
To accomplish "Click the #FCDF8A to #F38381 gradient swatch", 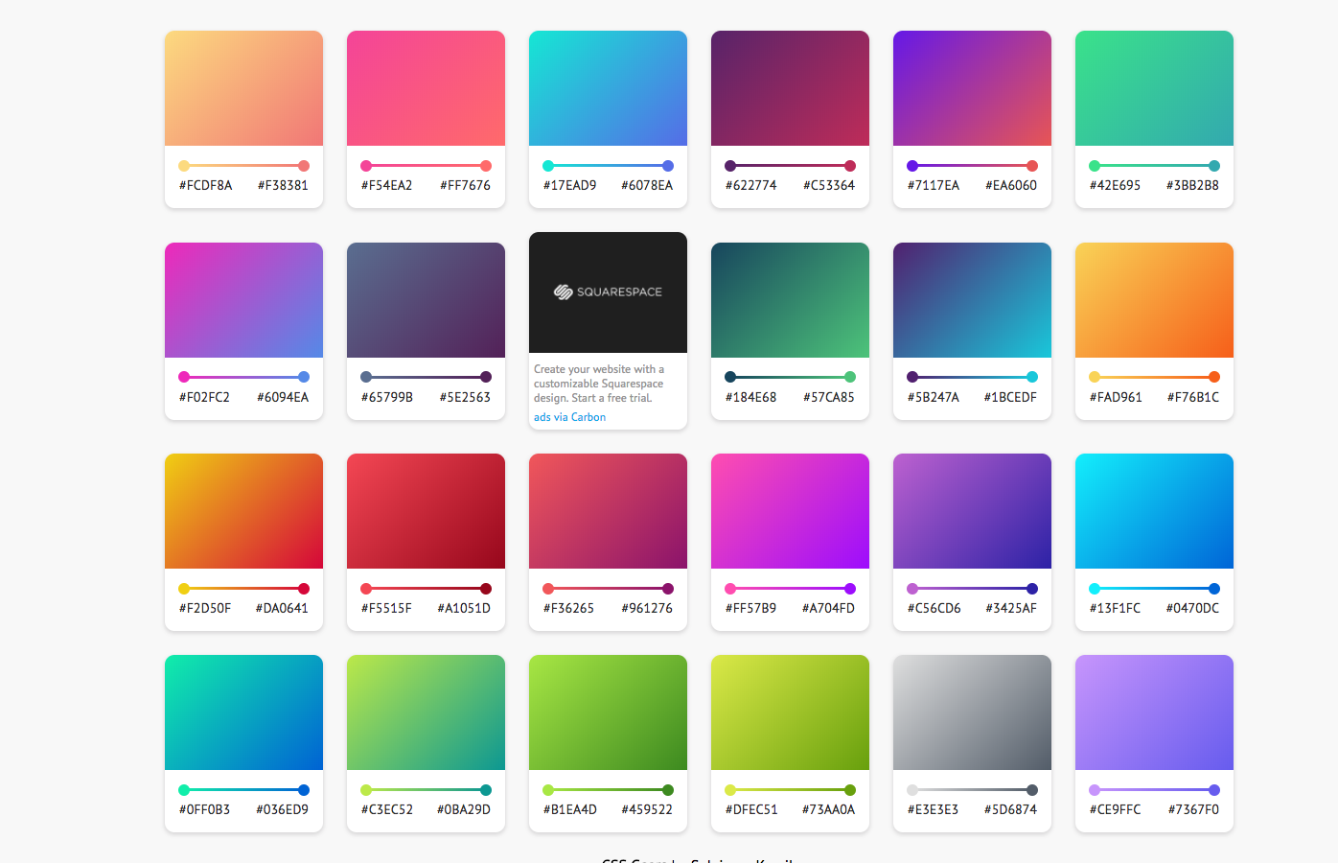I will point(243,88).
